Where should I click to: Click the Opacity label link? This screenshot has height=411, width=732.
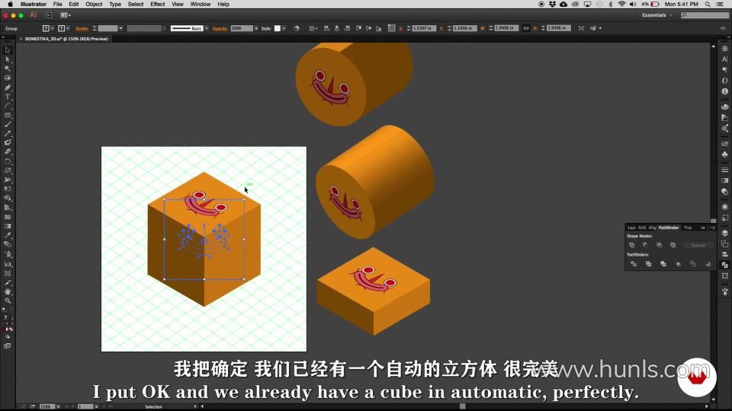click(220, 28)
